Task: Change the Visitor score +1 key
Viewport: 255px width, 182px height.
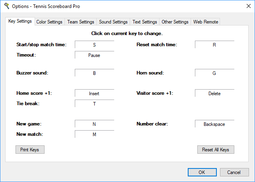Action: (x=214, y=94)
